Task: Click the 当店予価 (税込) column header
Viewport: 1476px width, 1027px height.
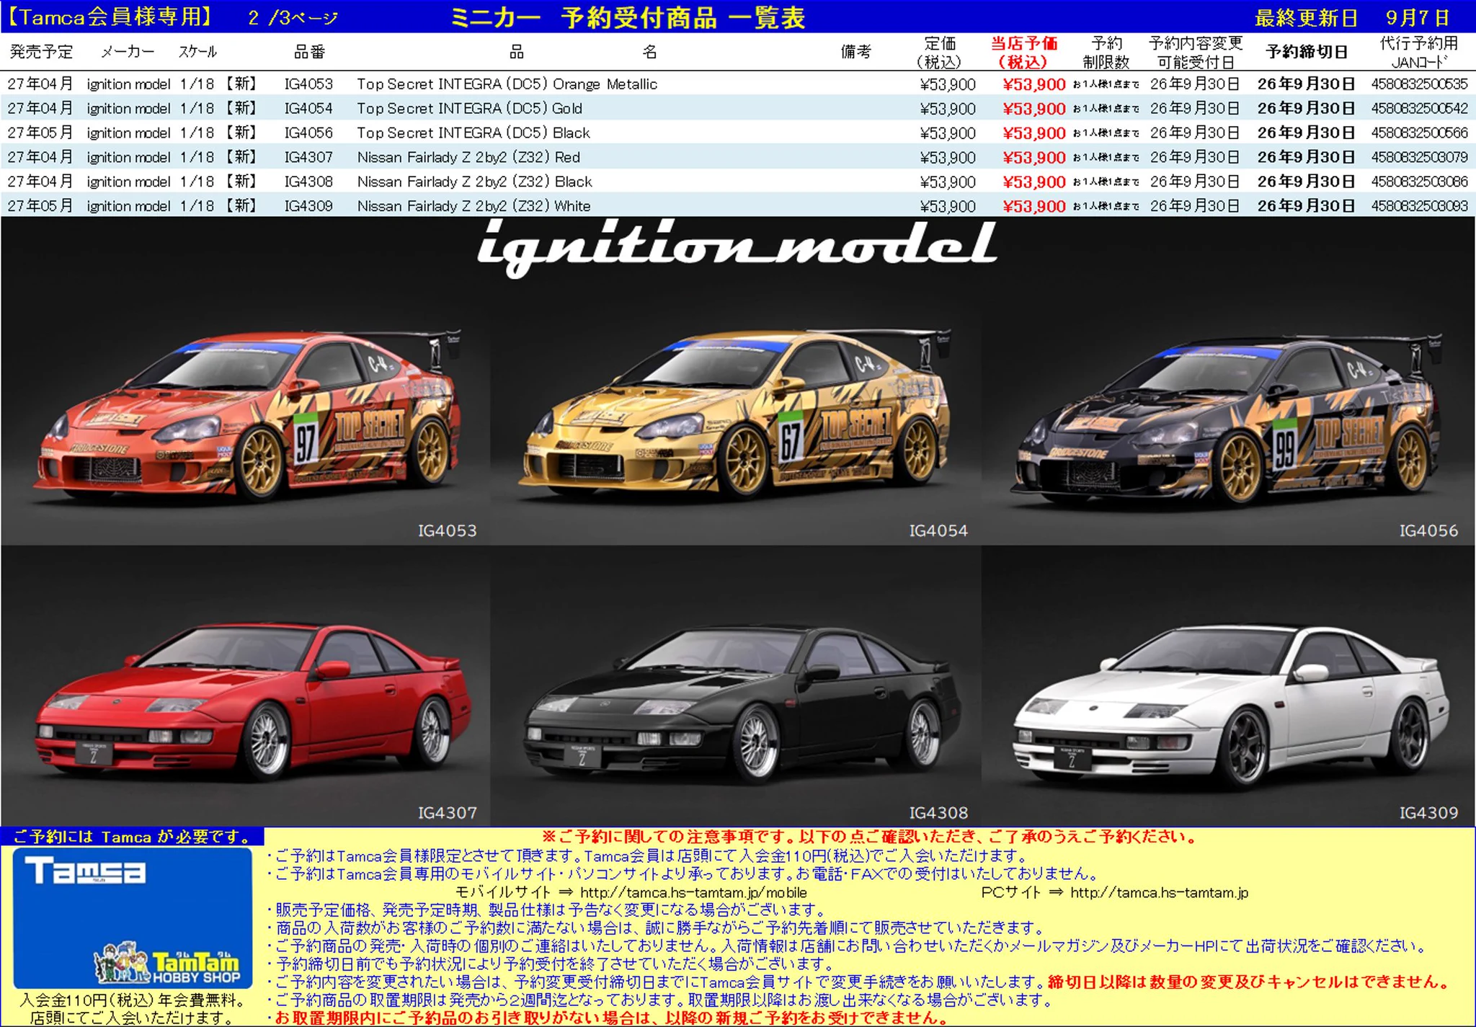Action: point(1024,53)
